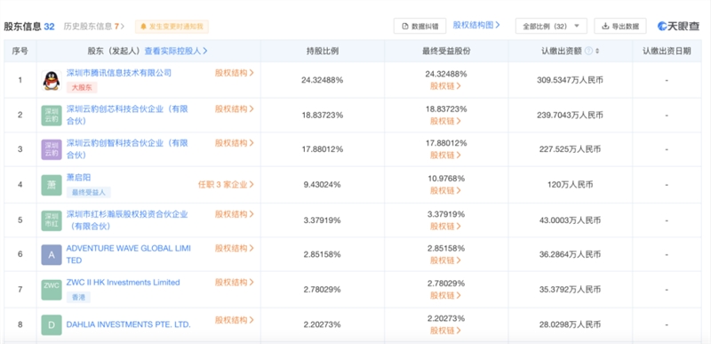
Task: Expand 历史股东信息 7
Action: click(94, 27)
